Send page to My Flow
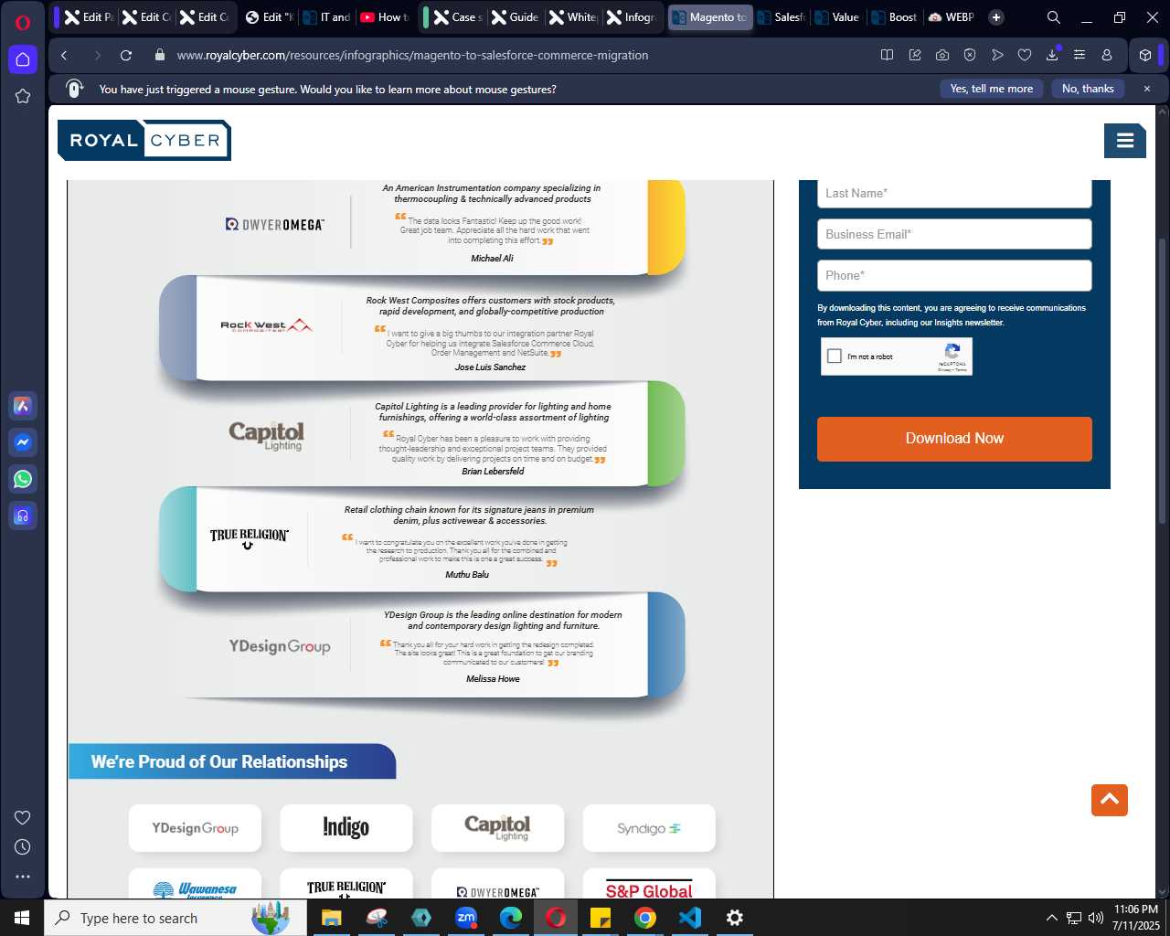Image resolution: width=1170 pixels, height=936 pixels. (x=997, y=55)
